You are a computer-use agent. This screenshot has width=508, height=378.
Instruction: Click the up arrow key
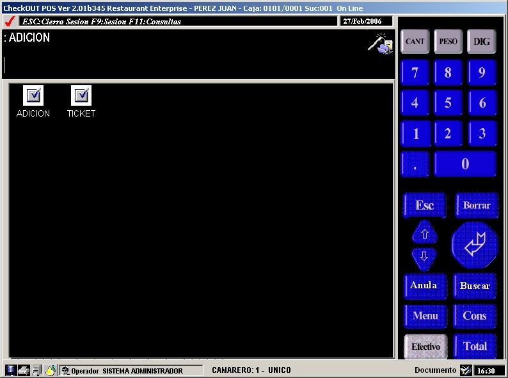click(425, 233)
